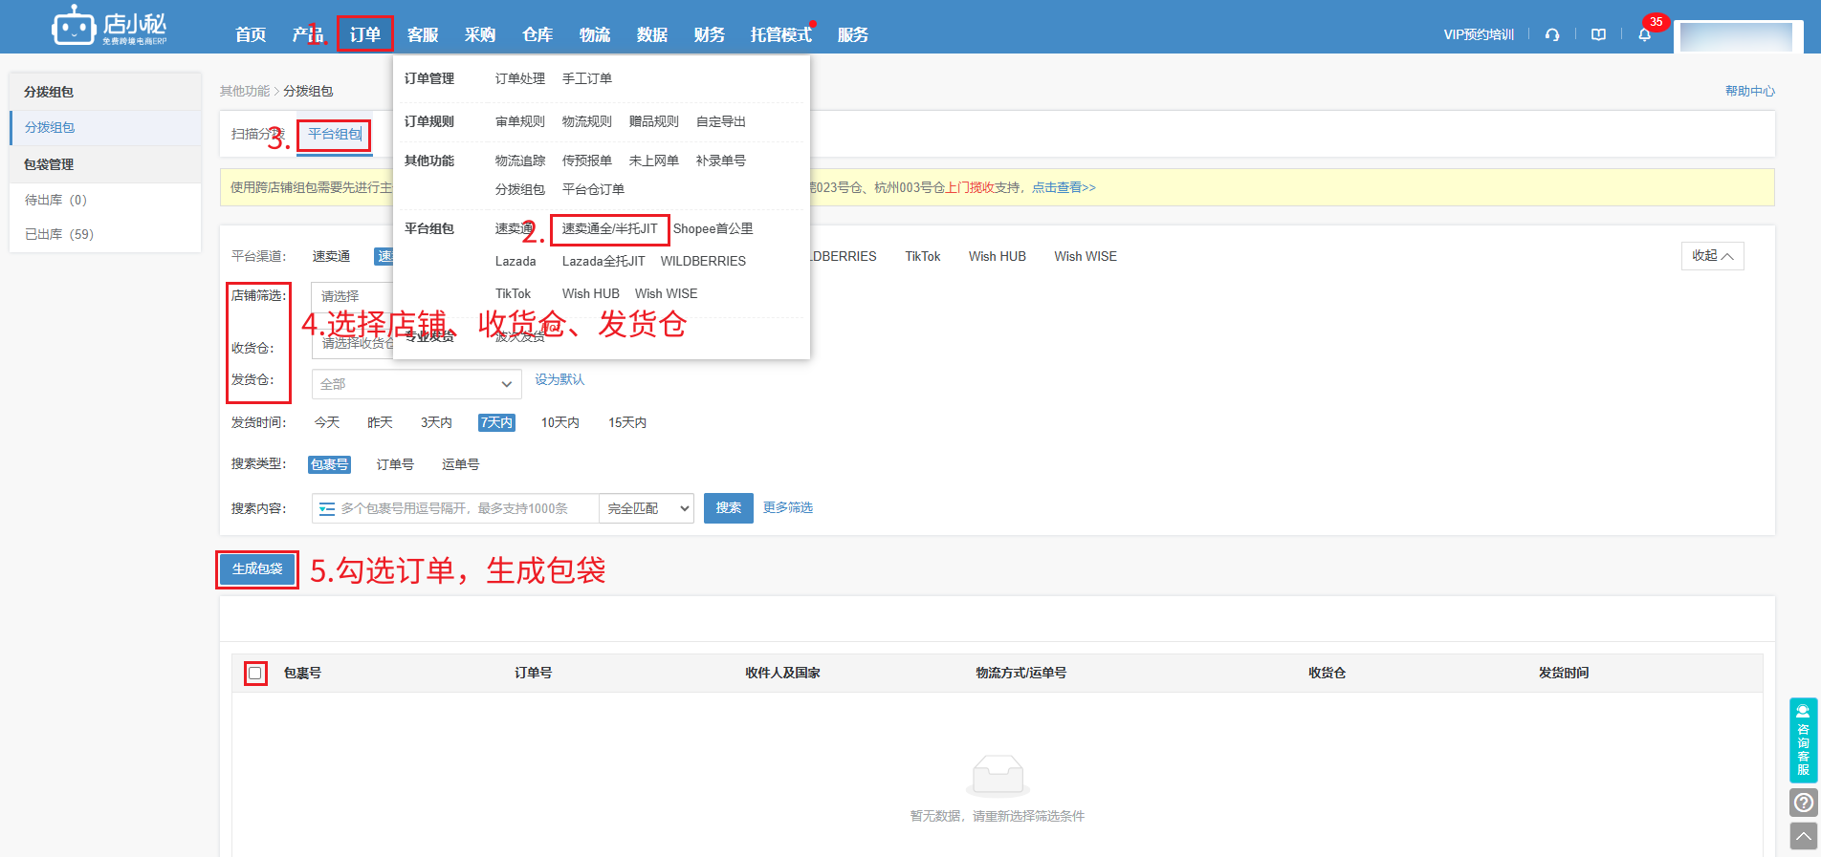The height and width of the screenshot is (857, 1821).
Task: Open the 客服 top menu
Action: 423,34
